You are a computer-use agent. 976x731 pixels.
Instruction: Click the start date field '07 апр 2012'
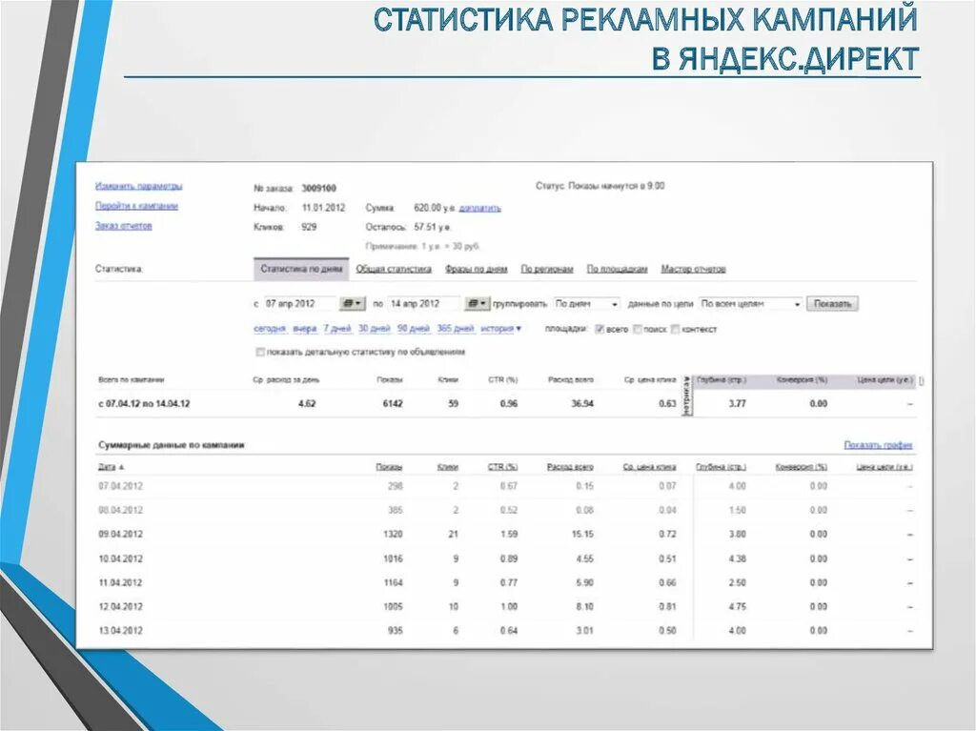(x=300, y=304)
